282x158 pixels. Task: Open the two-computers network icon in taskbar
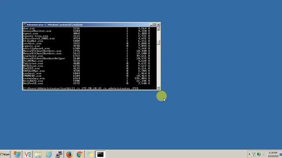point(59,154)
